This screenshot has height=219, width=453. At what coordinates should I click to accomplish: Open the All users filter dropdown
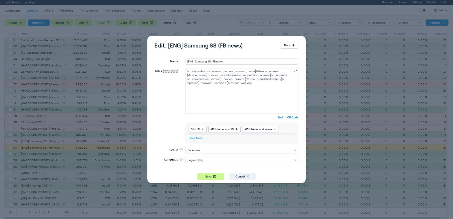click(289, 23)
